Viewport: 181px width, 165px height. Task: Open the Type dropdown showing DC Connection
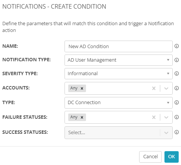118,103
